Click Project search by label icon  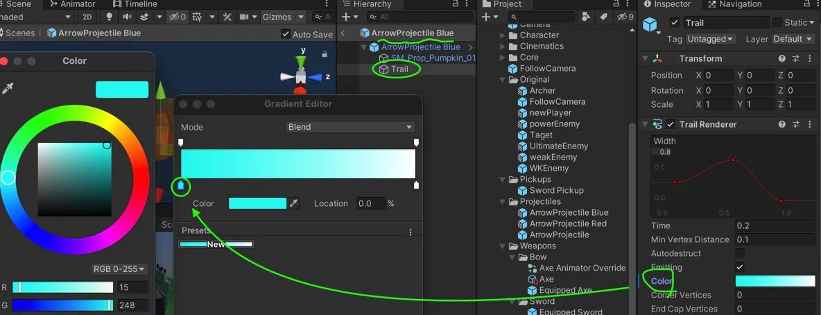(x=603, y=17)
